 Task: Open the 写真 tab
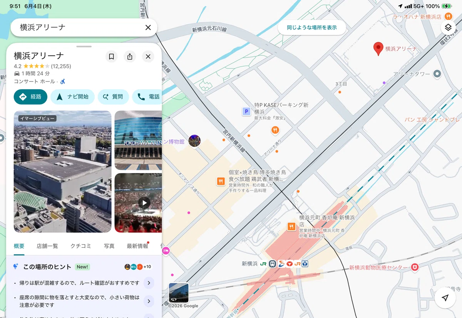(x=109, y=246)
